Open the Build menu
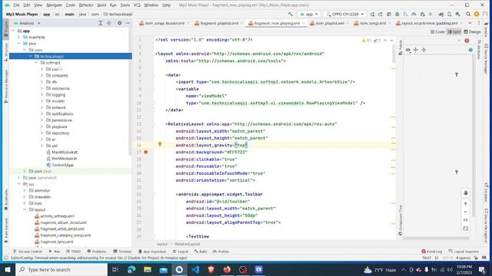The image size is (492, 276). coord(101,5)
